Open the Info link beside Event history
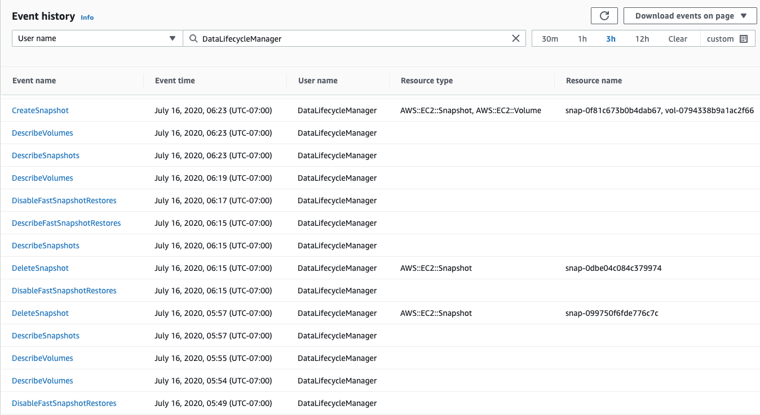 point(87,17)
